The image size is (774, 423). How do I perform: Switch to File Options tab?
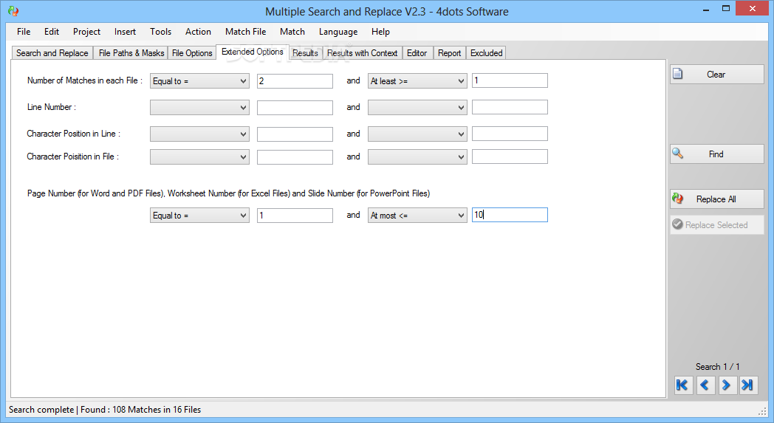pos(192,53)
